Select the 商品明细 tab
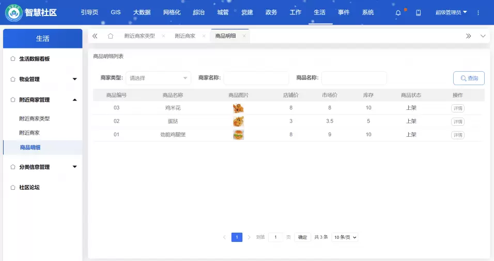 [225, 36]
